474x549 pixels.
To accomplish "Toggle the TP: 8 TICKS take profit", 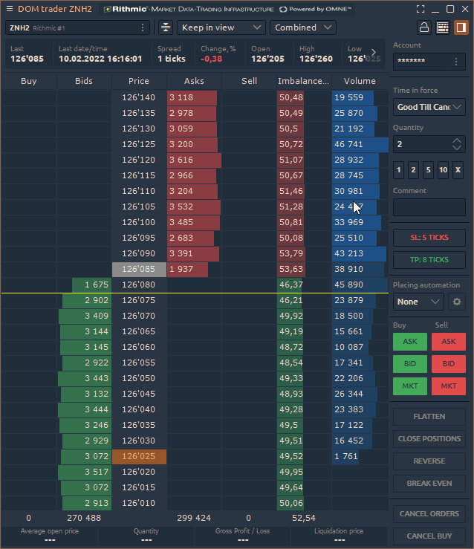I will [429, 260].
